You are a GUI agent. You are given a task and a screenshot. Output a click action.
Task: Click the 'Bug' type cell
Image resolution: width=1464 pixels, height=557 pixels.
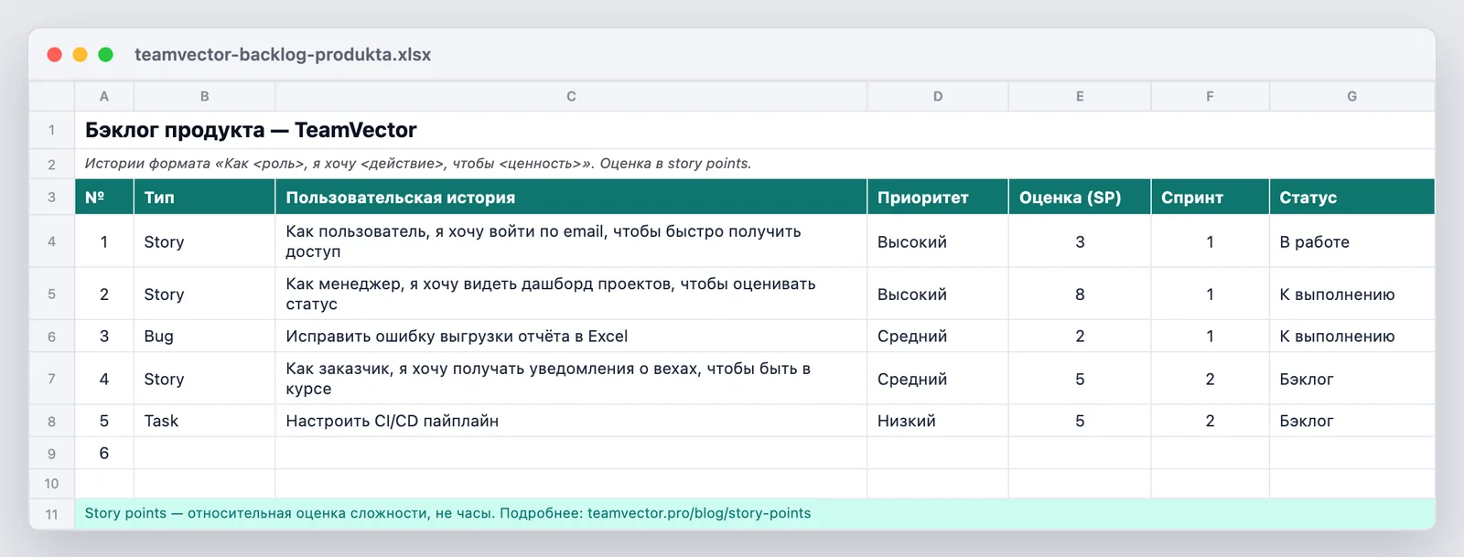tap(205, 336)
